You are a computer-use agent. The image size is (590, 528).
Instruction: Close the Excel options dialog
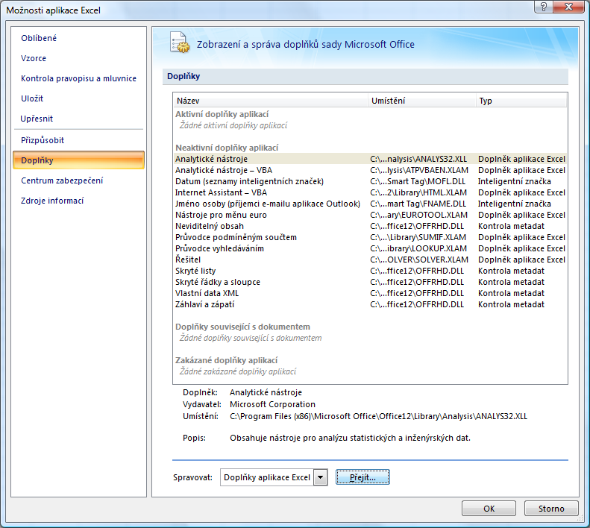568,7
